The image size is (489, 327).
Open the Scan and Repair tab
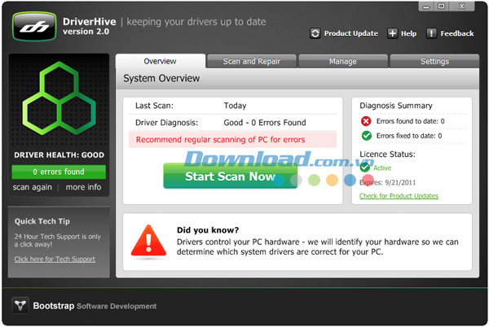tap(251, 61)
